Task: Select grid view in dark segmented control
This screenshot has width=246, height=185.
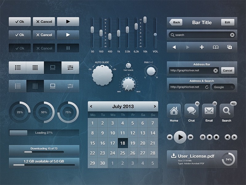Action: (35, 86)
